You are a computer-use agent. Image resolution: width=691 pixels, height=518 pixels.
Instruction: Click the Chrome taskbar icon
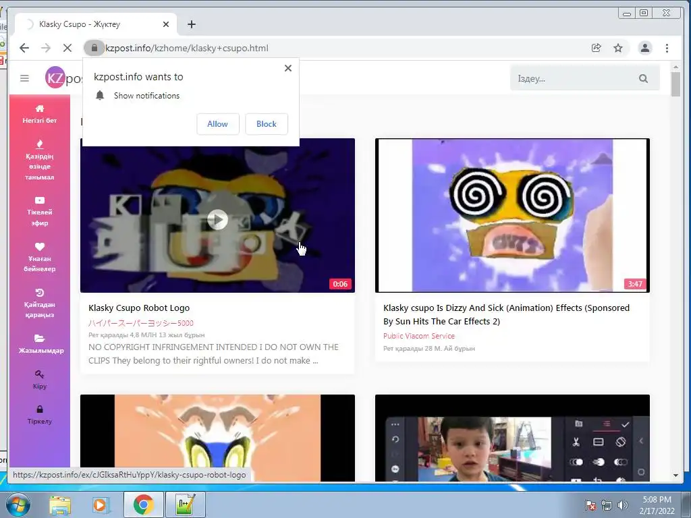click(143, 505)
